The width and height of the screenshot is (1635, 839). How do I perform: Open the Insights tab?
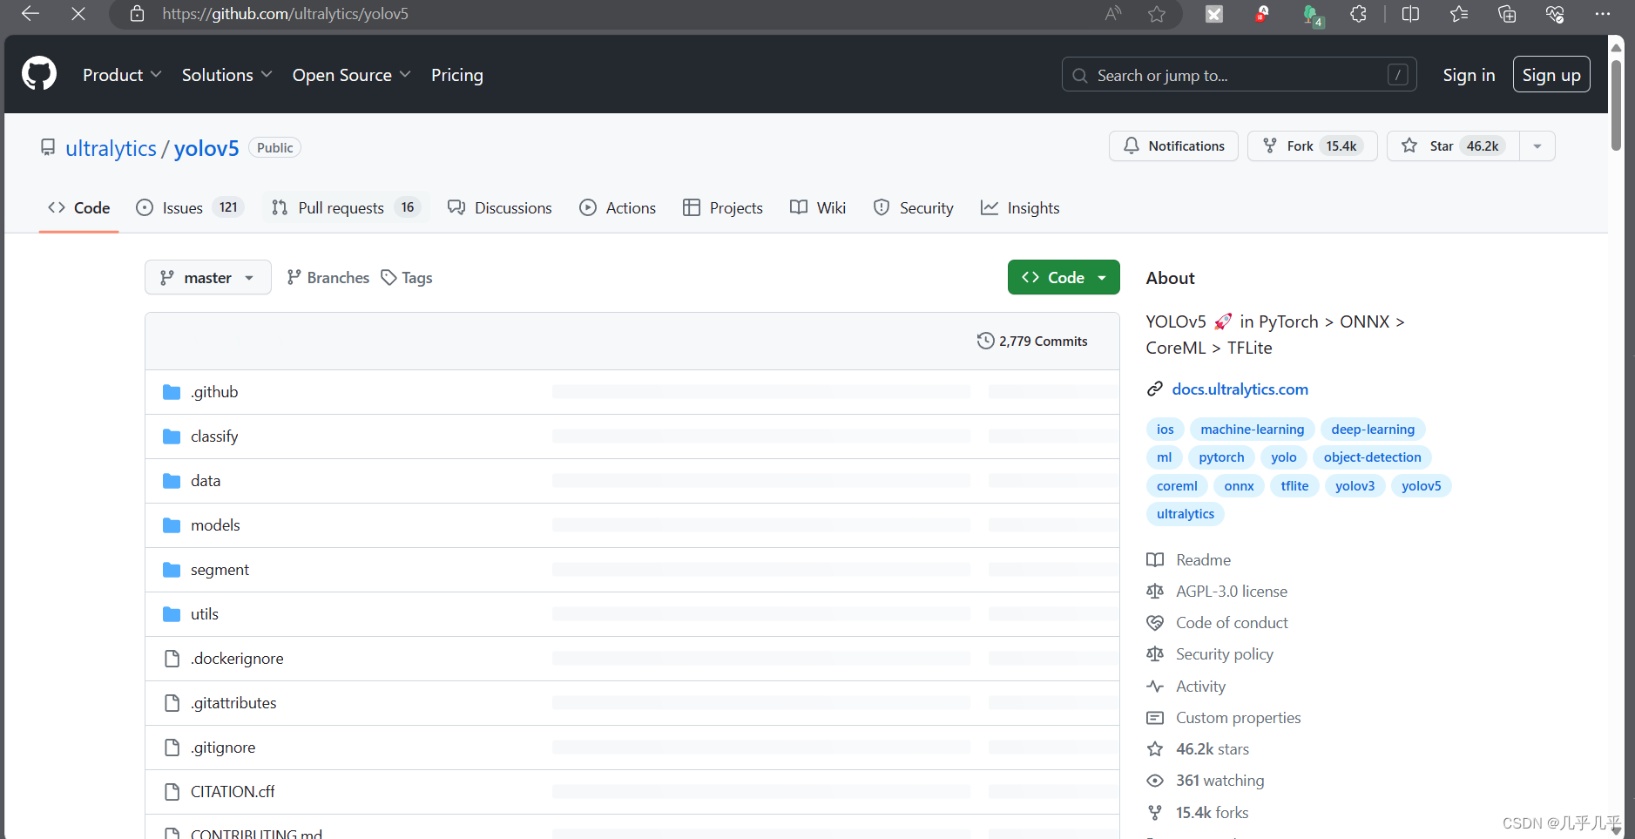pos(1020,207)
